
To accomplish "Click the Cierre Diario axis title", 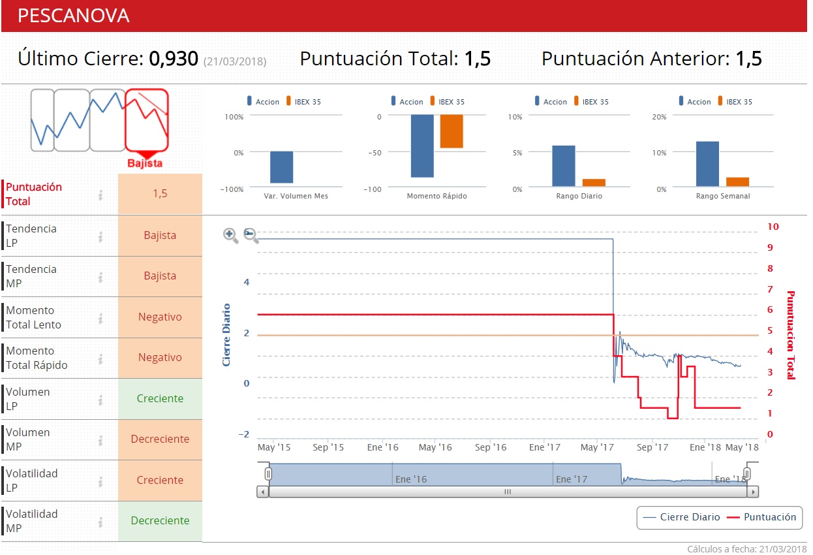I will coord(227,334).
